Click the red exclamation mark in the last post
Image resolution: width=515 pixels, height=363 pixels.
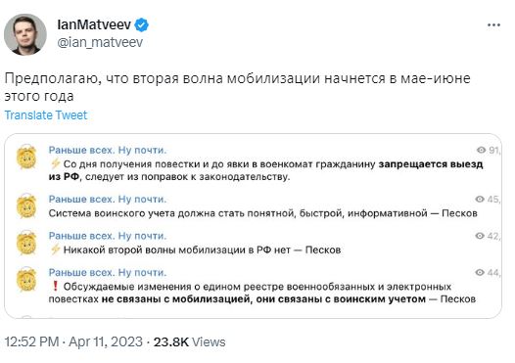[55, 287]
